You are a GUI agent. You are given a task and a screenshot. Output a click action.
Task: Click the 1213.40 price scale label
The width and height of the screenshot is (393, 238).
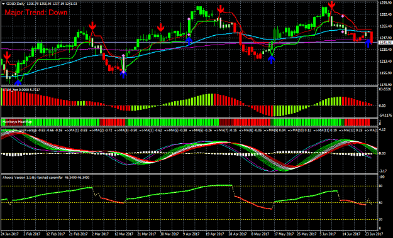[x=385, y=62]
